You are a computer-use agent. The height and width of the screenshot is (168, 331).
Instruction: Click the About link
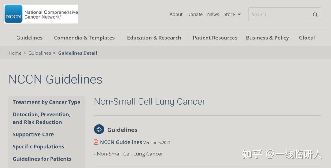coord(176,14)
